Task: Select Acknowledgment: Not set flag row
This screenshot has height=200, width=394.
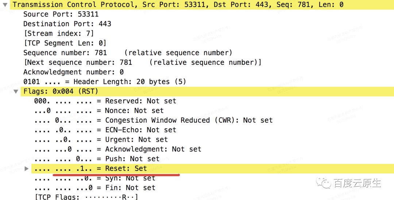Action: (117, 149)
